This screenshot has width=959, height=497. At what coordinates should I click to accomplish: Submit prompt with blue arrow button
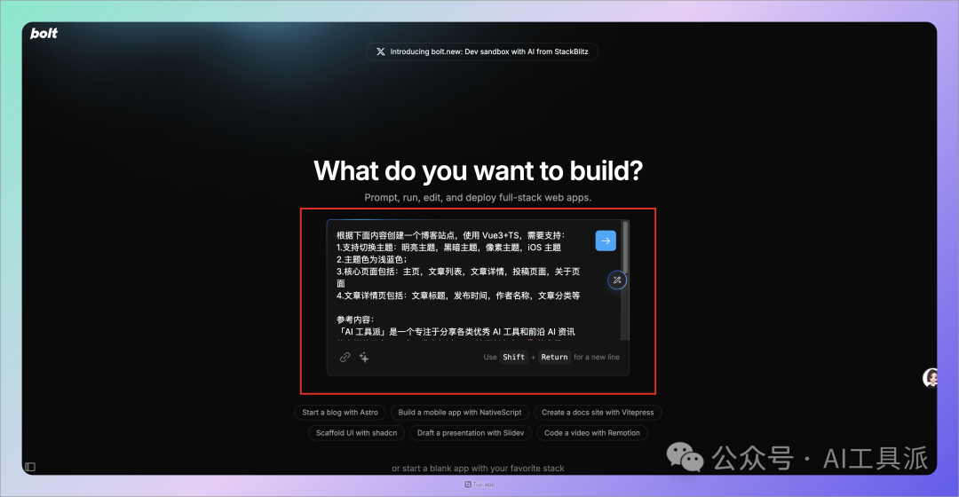pyautogui.click(x=606, y=241)
